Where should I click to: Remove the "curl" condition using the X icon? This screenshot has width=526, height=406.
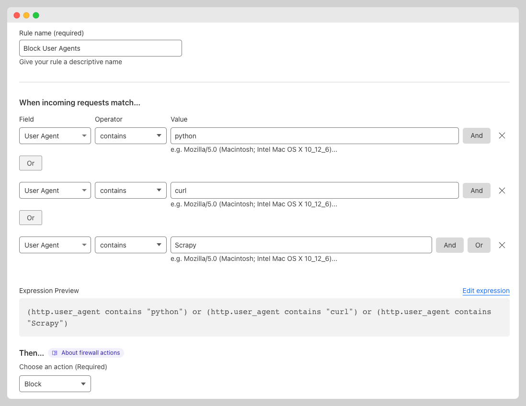pos(502,190)
